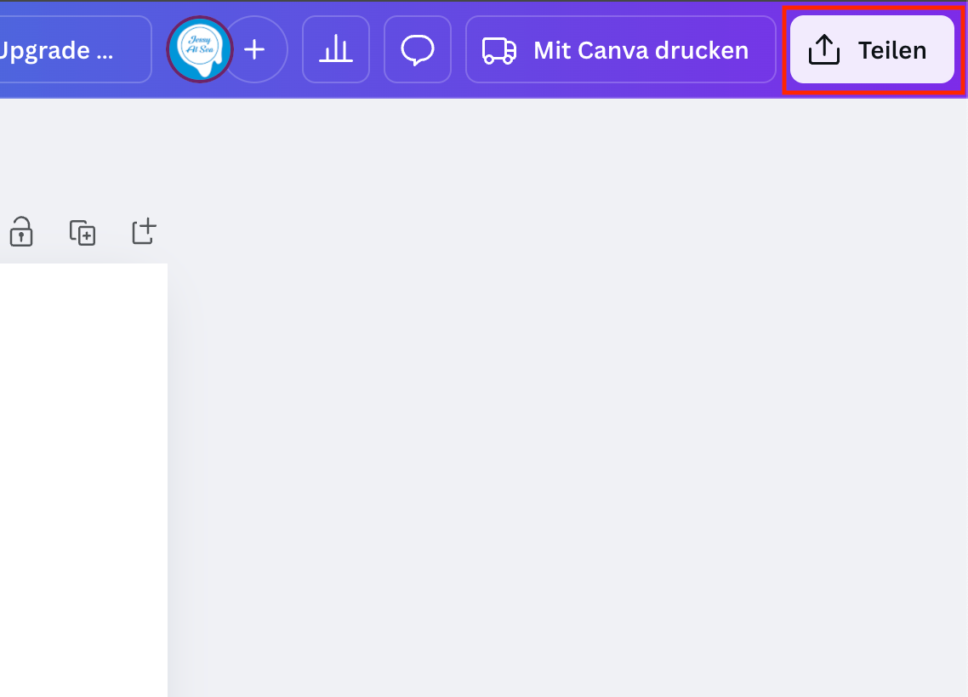This screenshot has height=697, width=968.
Task: Click the delivery truck icon
Action: pos(499,51)
